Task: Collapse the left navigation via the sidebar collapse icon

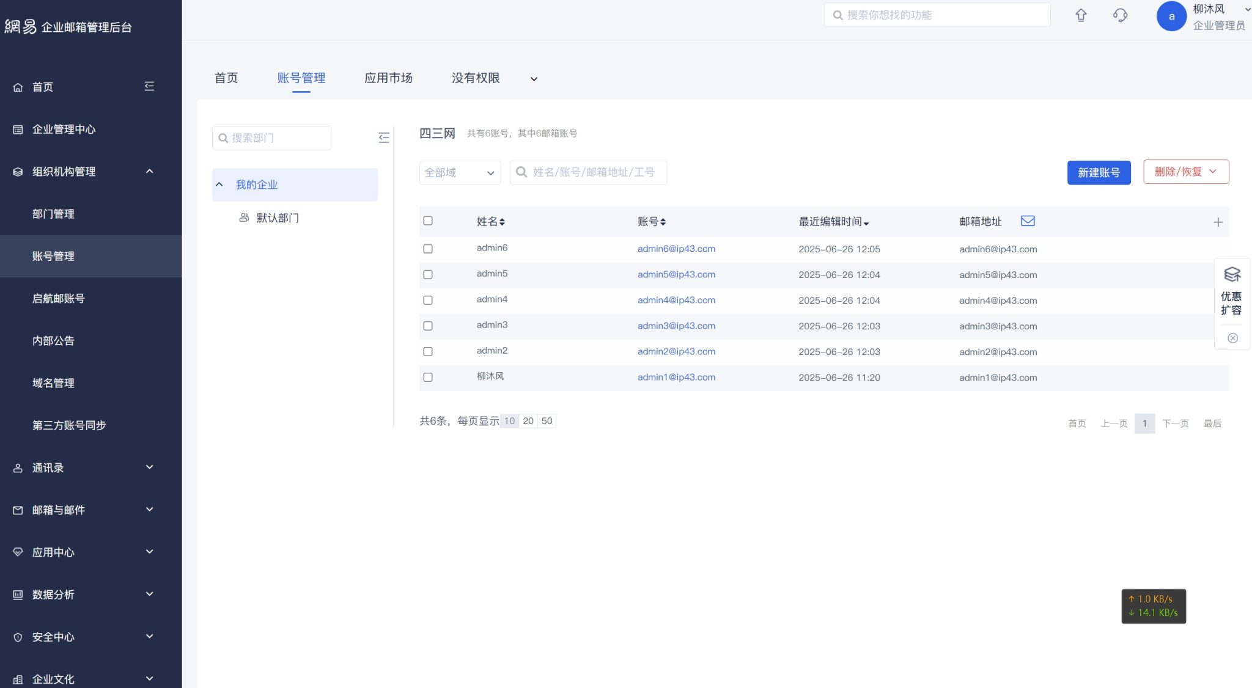Action: pyautogui.click(x=150, y=86)
